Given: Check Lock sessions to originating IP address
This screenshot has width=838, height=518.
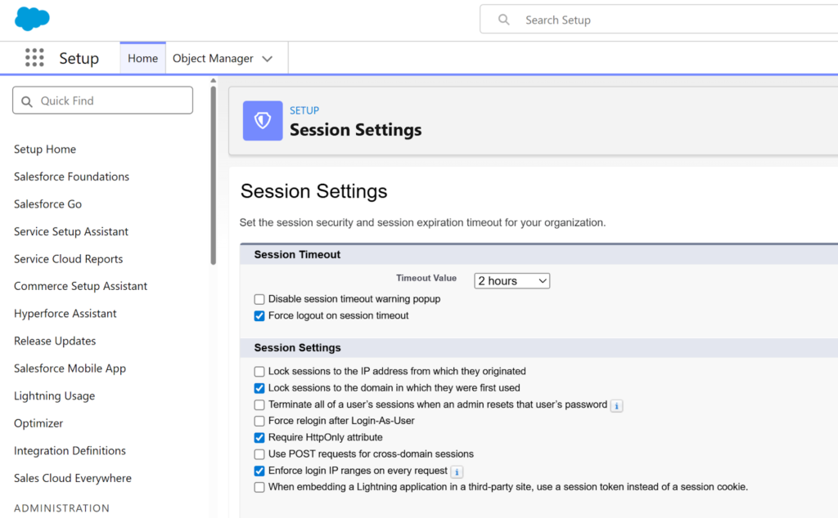Looking at the screenshot, I should pyautogui.click(x=259, y=372).
